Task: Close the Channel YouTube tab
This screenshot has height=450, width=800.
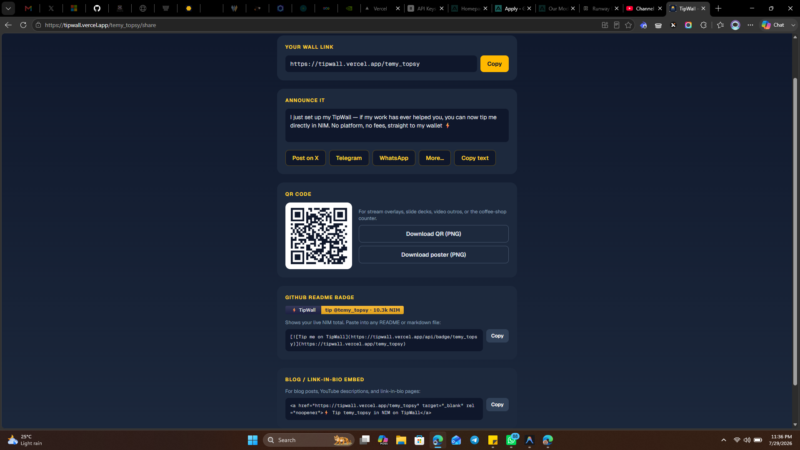Action: coord(660,8)
